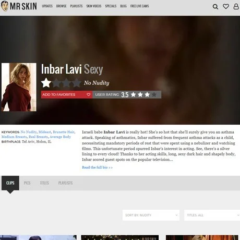Click the heart icon on Add to Favorites

pyautogui.click(x=89, y=94)
